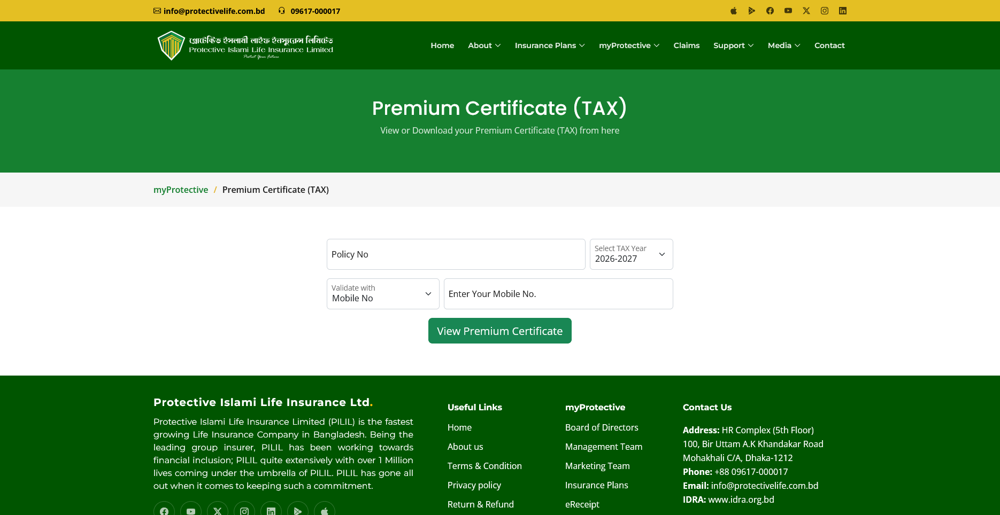Open the Google Play icon in top bar

752,11
